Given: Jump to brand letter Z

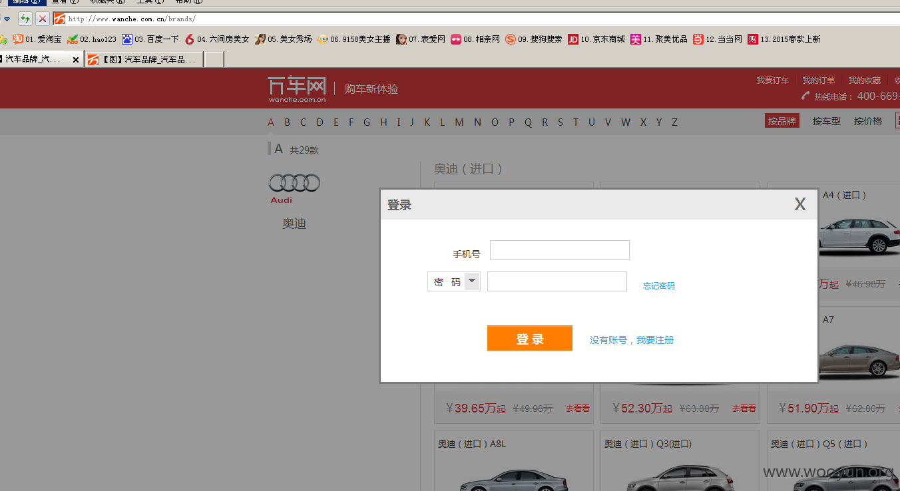Looking at the screenshot, I should pos(674,122).
